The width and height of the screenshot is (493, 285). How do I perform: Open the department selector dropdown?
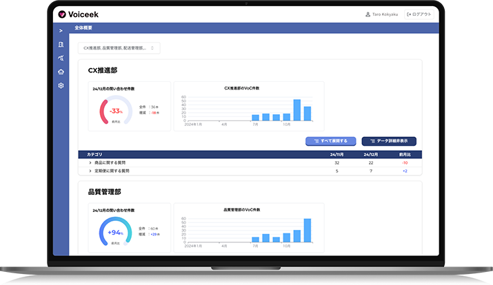click(119, 48)
